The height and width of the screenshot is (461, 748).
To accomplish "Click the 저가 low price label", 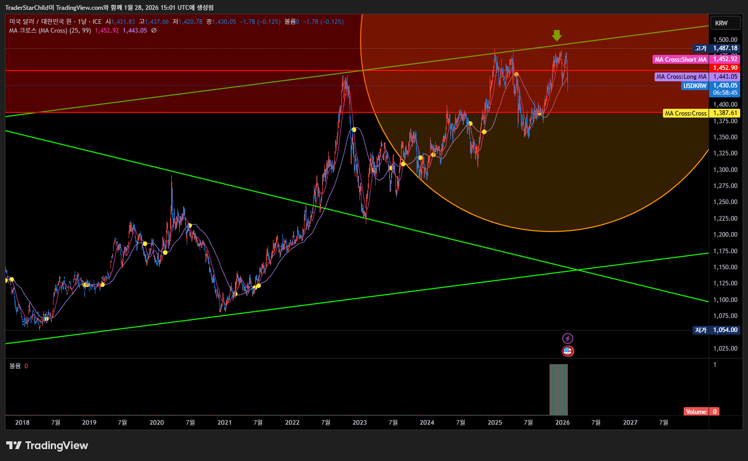I will click(701, 330).
